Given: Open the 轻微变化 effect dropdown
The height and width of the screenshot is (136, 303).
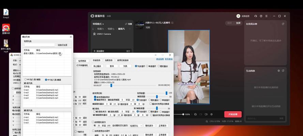Looking at the screenshot, I should 136,125.
